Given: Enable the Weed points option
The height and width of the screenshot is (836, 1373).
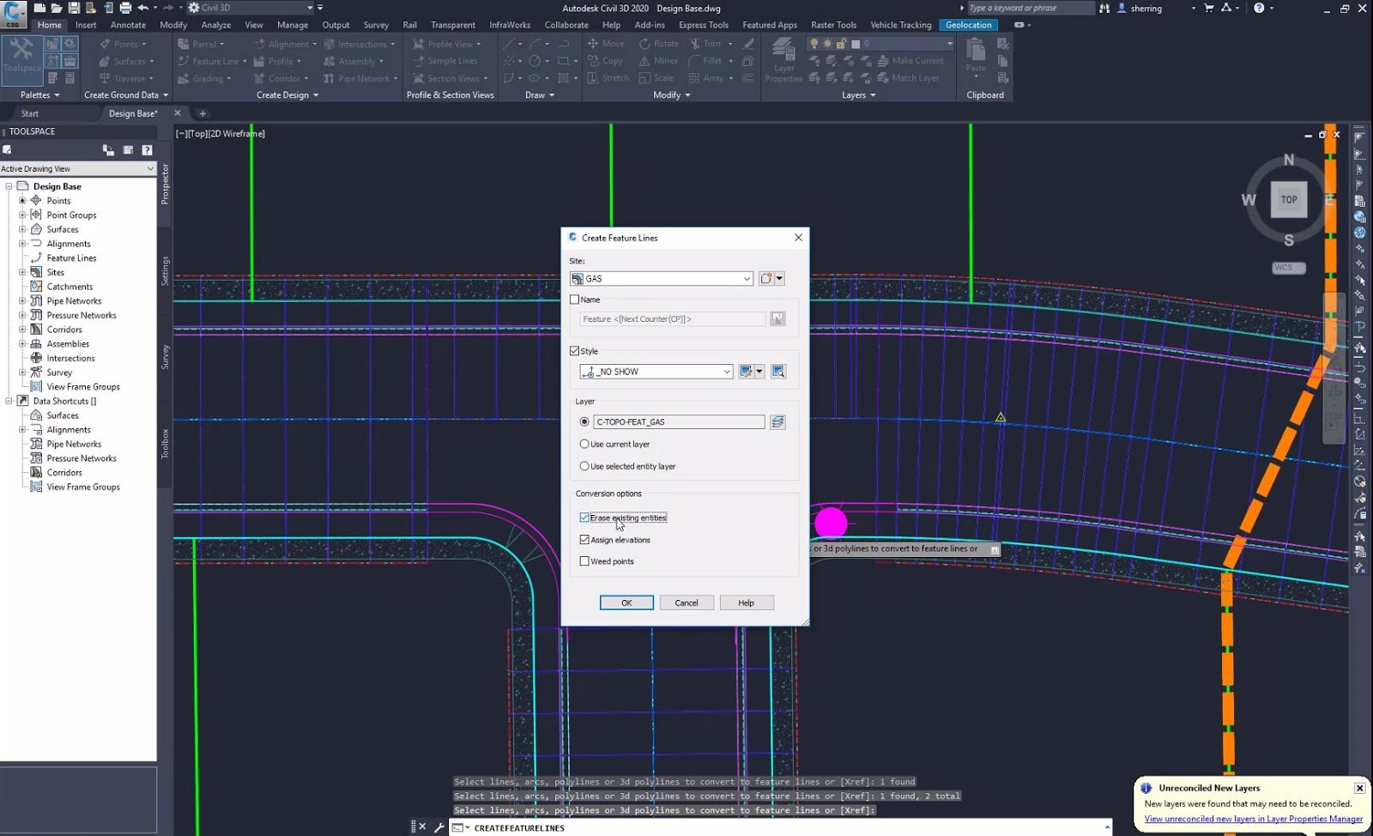Looking at the screenshot, I should (x=584, y=560).
